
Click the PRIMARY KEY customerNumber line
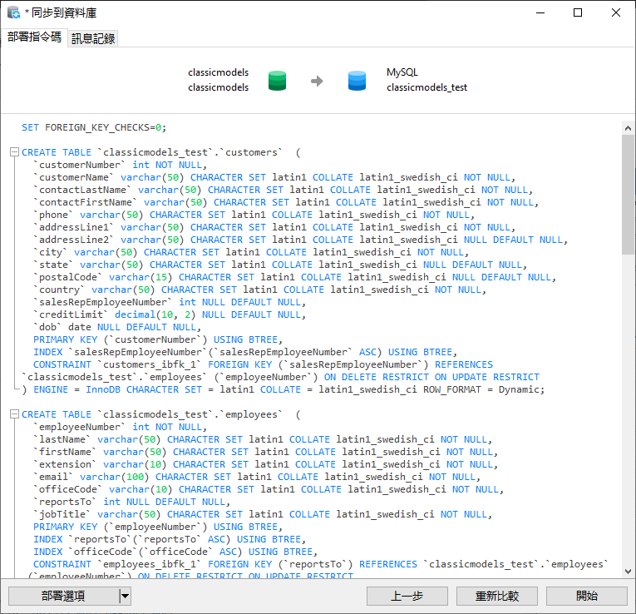[x=158, y=339]
